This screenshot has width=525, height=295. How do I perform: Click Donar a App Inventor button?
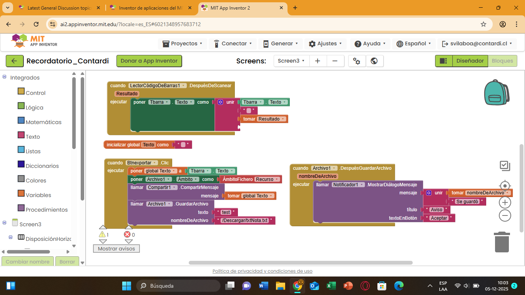[149, 61]
